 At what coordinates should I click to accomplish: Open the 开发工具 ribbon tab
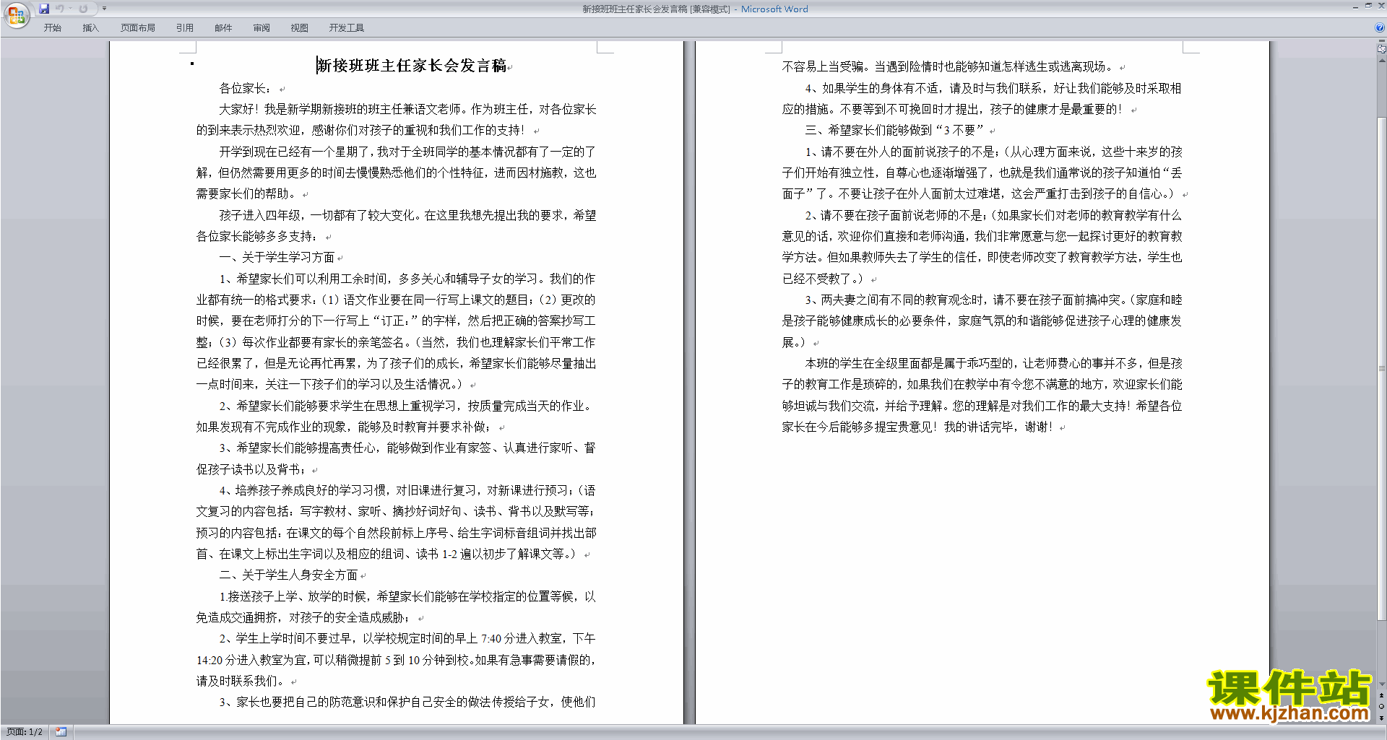click(x=347, y=27)
